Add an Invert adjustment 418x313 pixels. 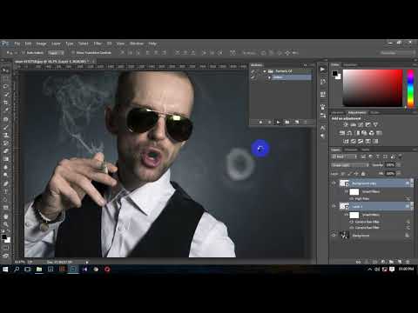coord(346,142)
